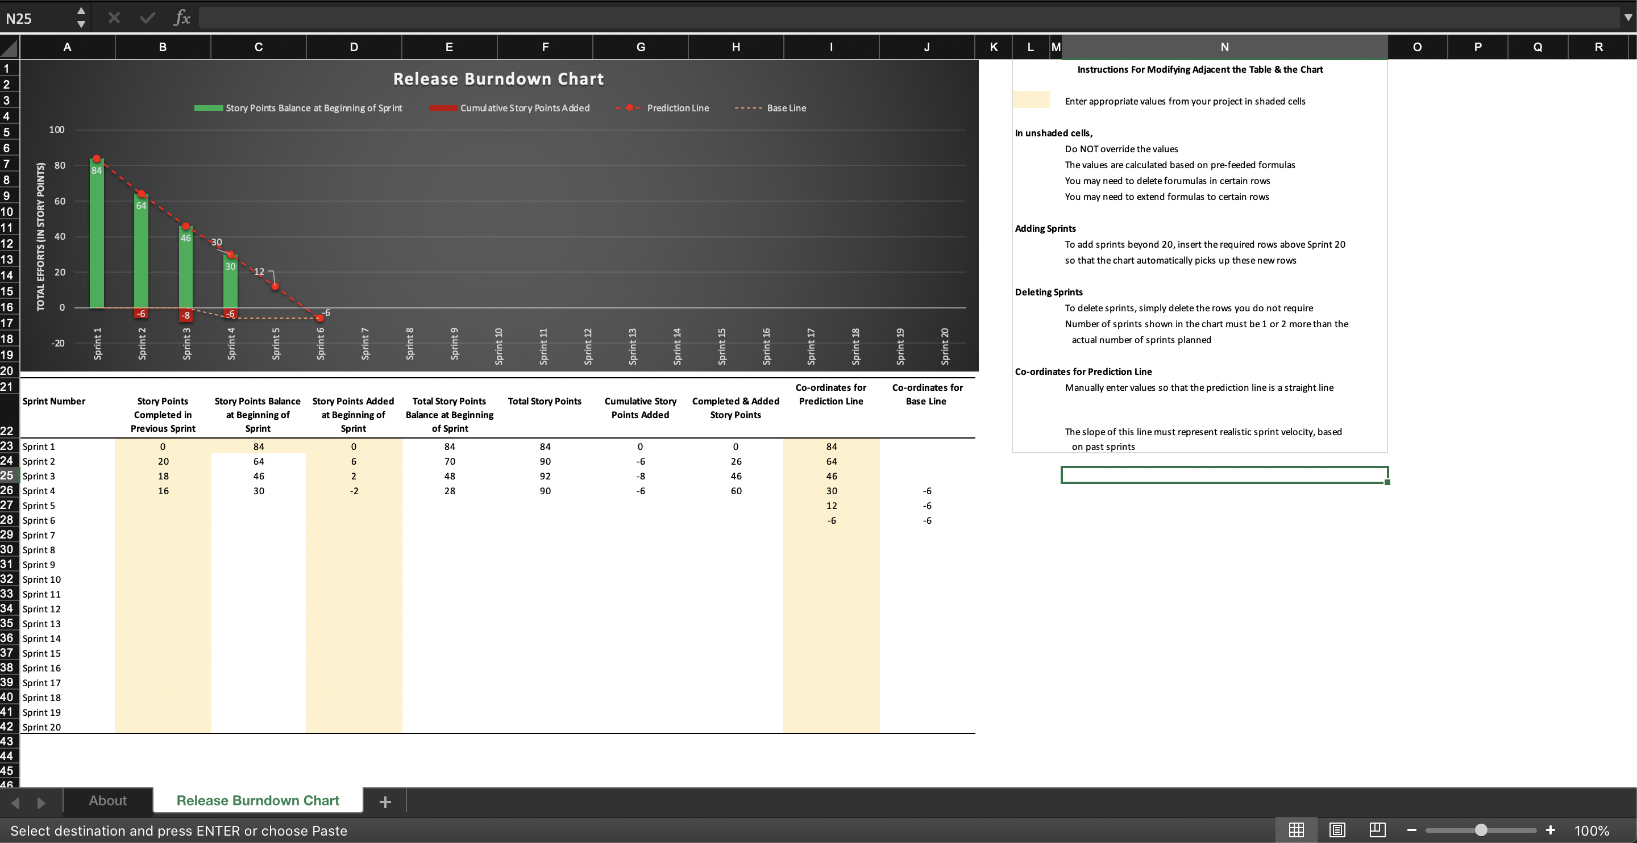
Task: Click the Deleting Sprints heading
Action: [1049, 291]
